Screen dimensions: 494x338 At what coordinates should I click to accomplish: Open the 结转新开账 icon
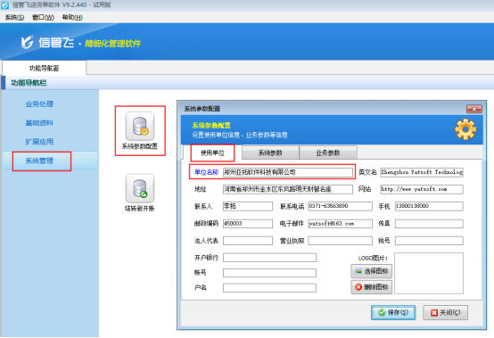click(x=140, y=188)
